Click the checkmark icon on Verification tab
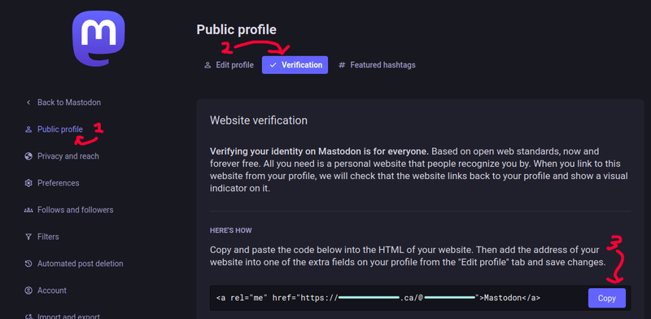 click(x=273, y=65)
